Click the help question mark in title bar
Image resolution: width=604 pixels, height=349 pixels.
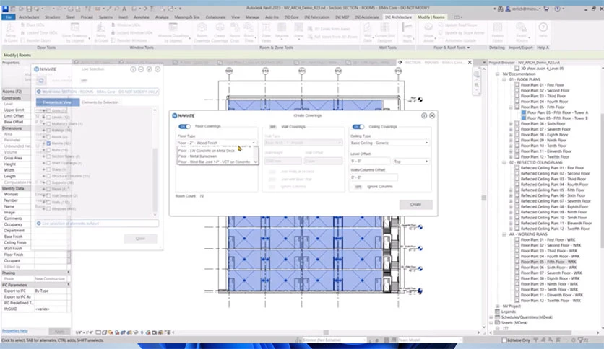click(557, 9)
